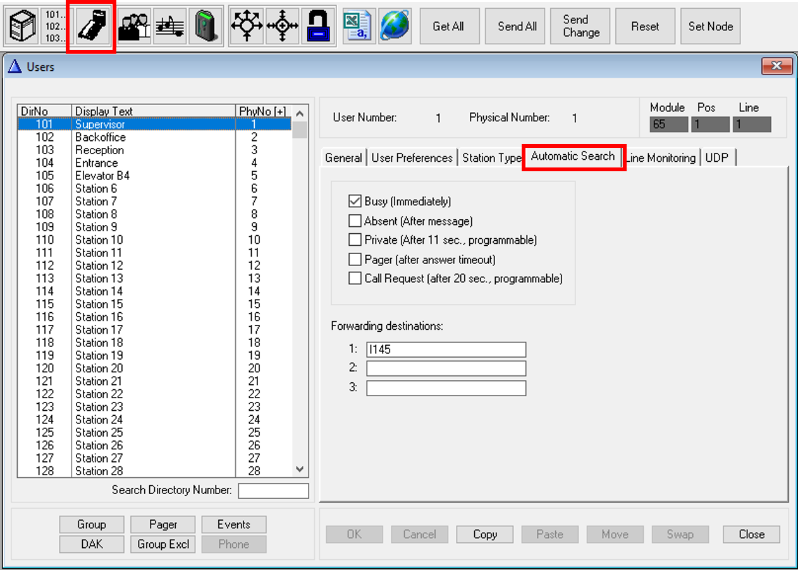Click the PhyNo [+] column header

coord(263,111)
